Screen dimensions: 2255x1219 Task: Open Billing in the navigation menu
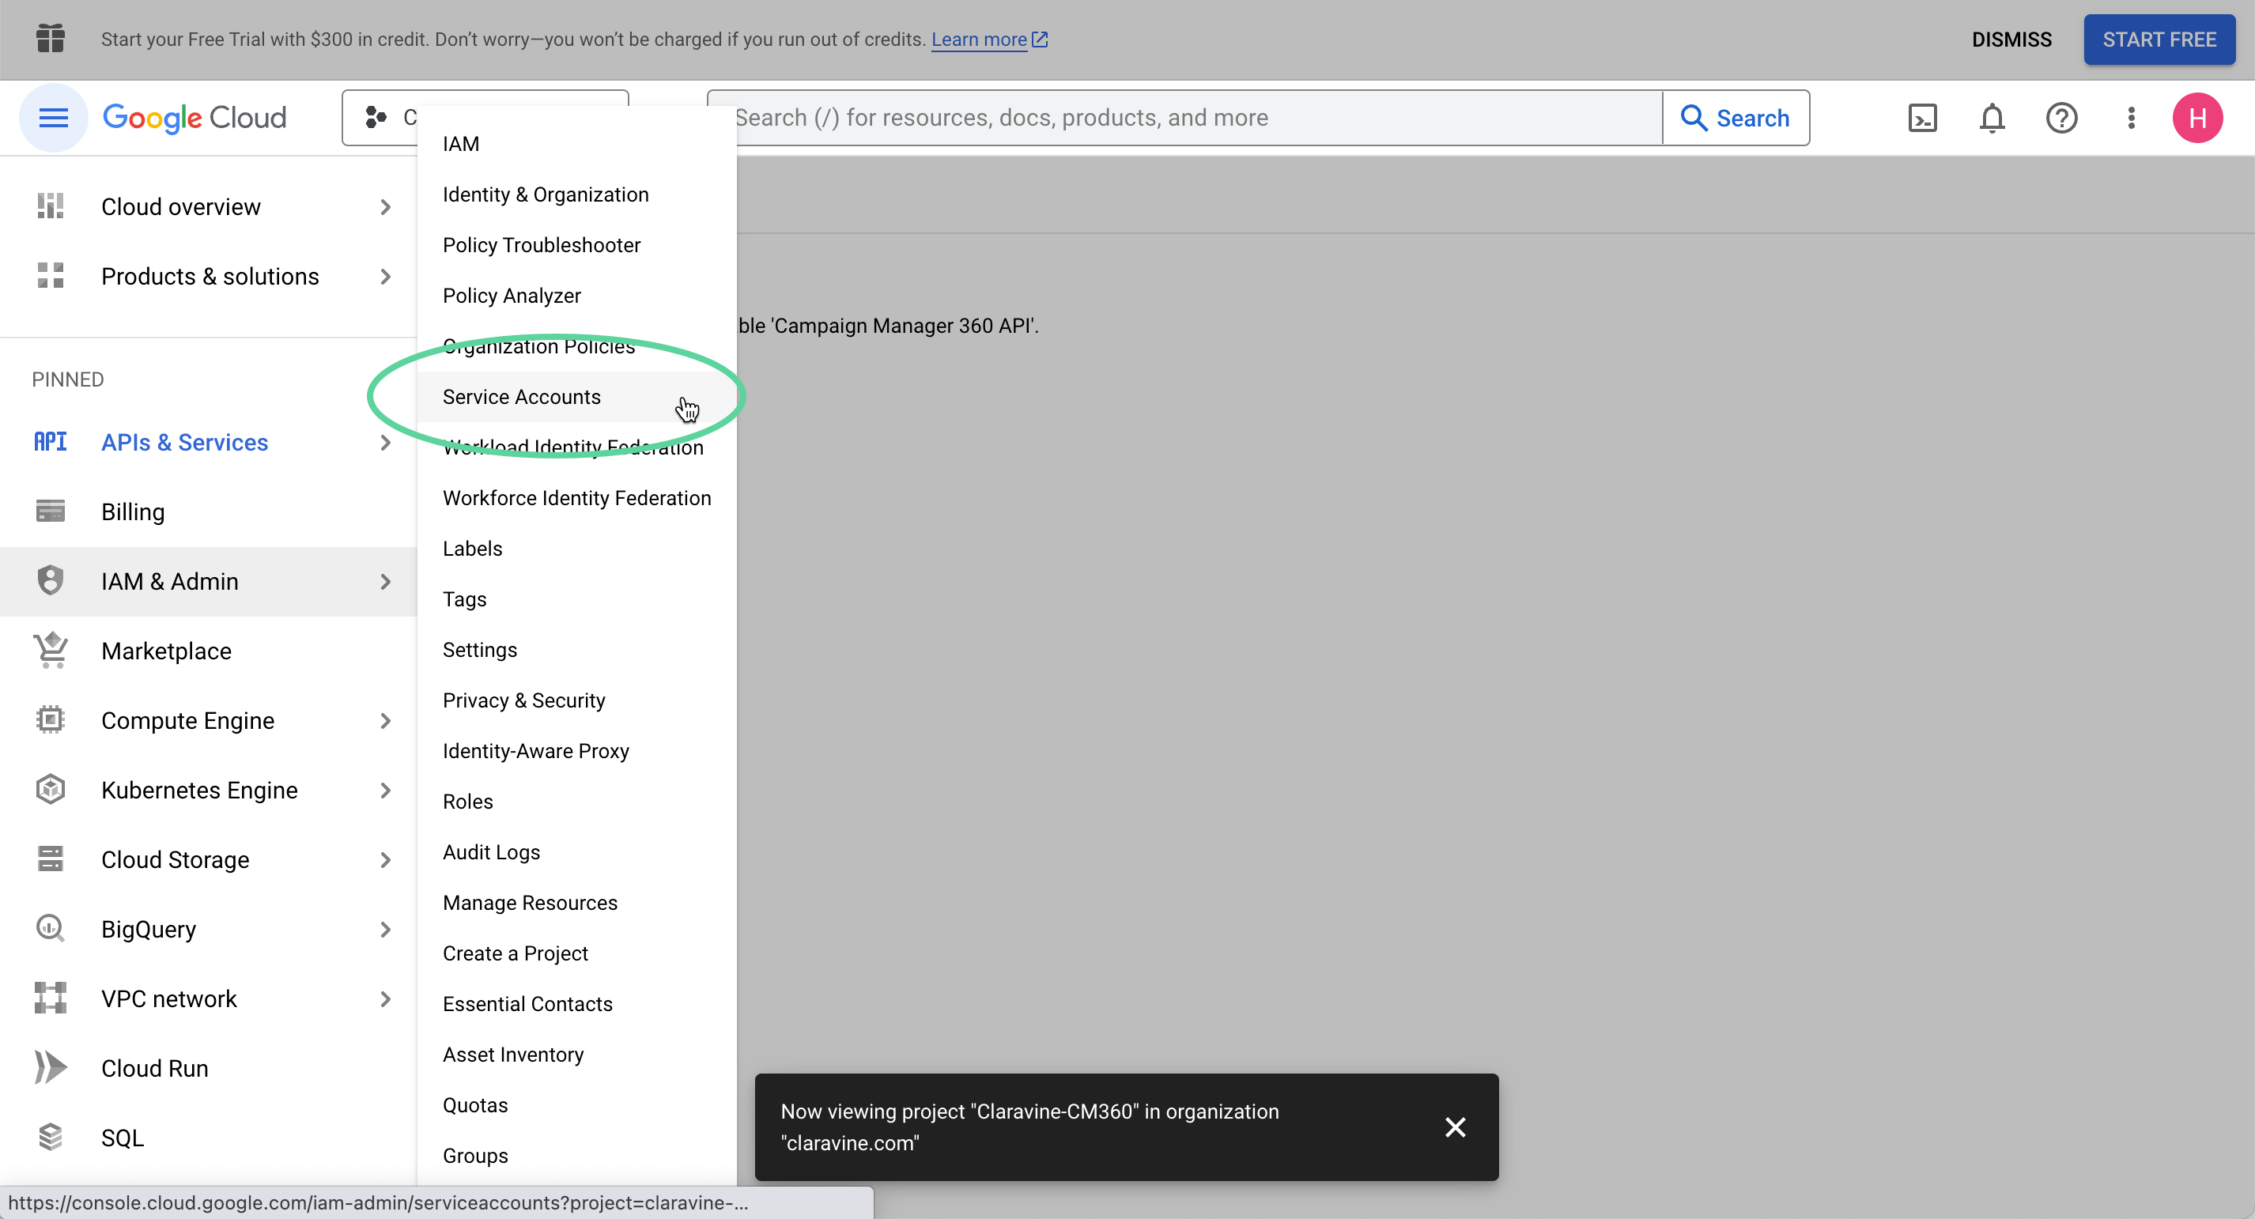[x=209, y=512]
